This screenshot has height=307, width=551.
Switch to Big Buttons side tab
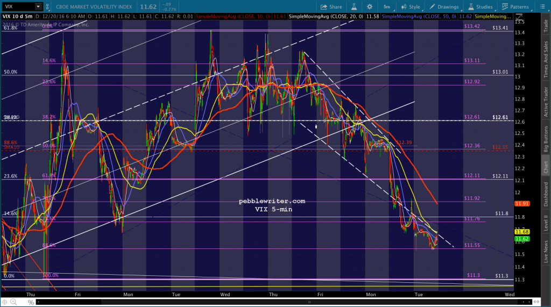[546, 139]
